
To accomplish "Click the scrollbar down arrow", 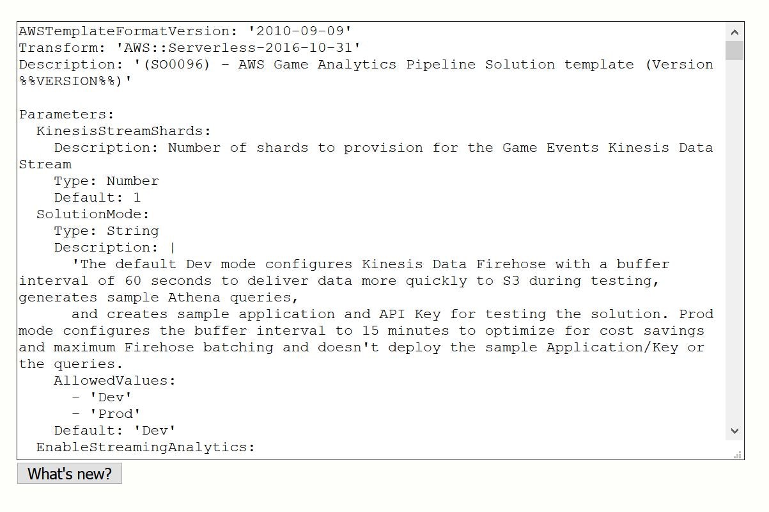I will pos(734,431).
